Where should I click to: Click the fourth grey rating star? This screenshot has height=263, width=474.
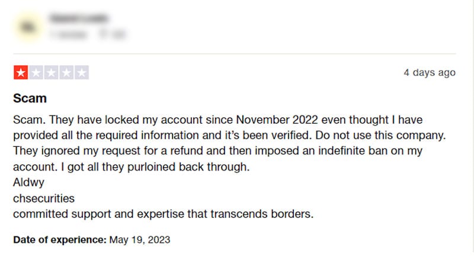[66, 72]
